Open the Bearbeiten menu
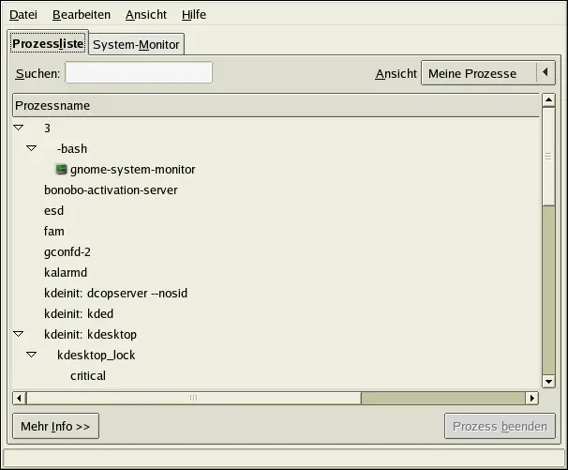Image resolution: width=568 pixels, height=470 pixels. (x=82, y=15)
